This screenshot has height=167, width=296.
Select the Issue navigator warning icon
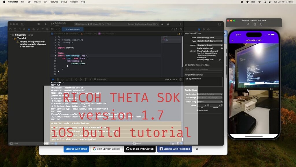coord(29,29)
